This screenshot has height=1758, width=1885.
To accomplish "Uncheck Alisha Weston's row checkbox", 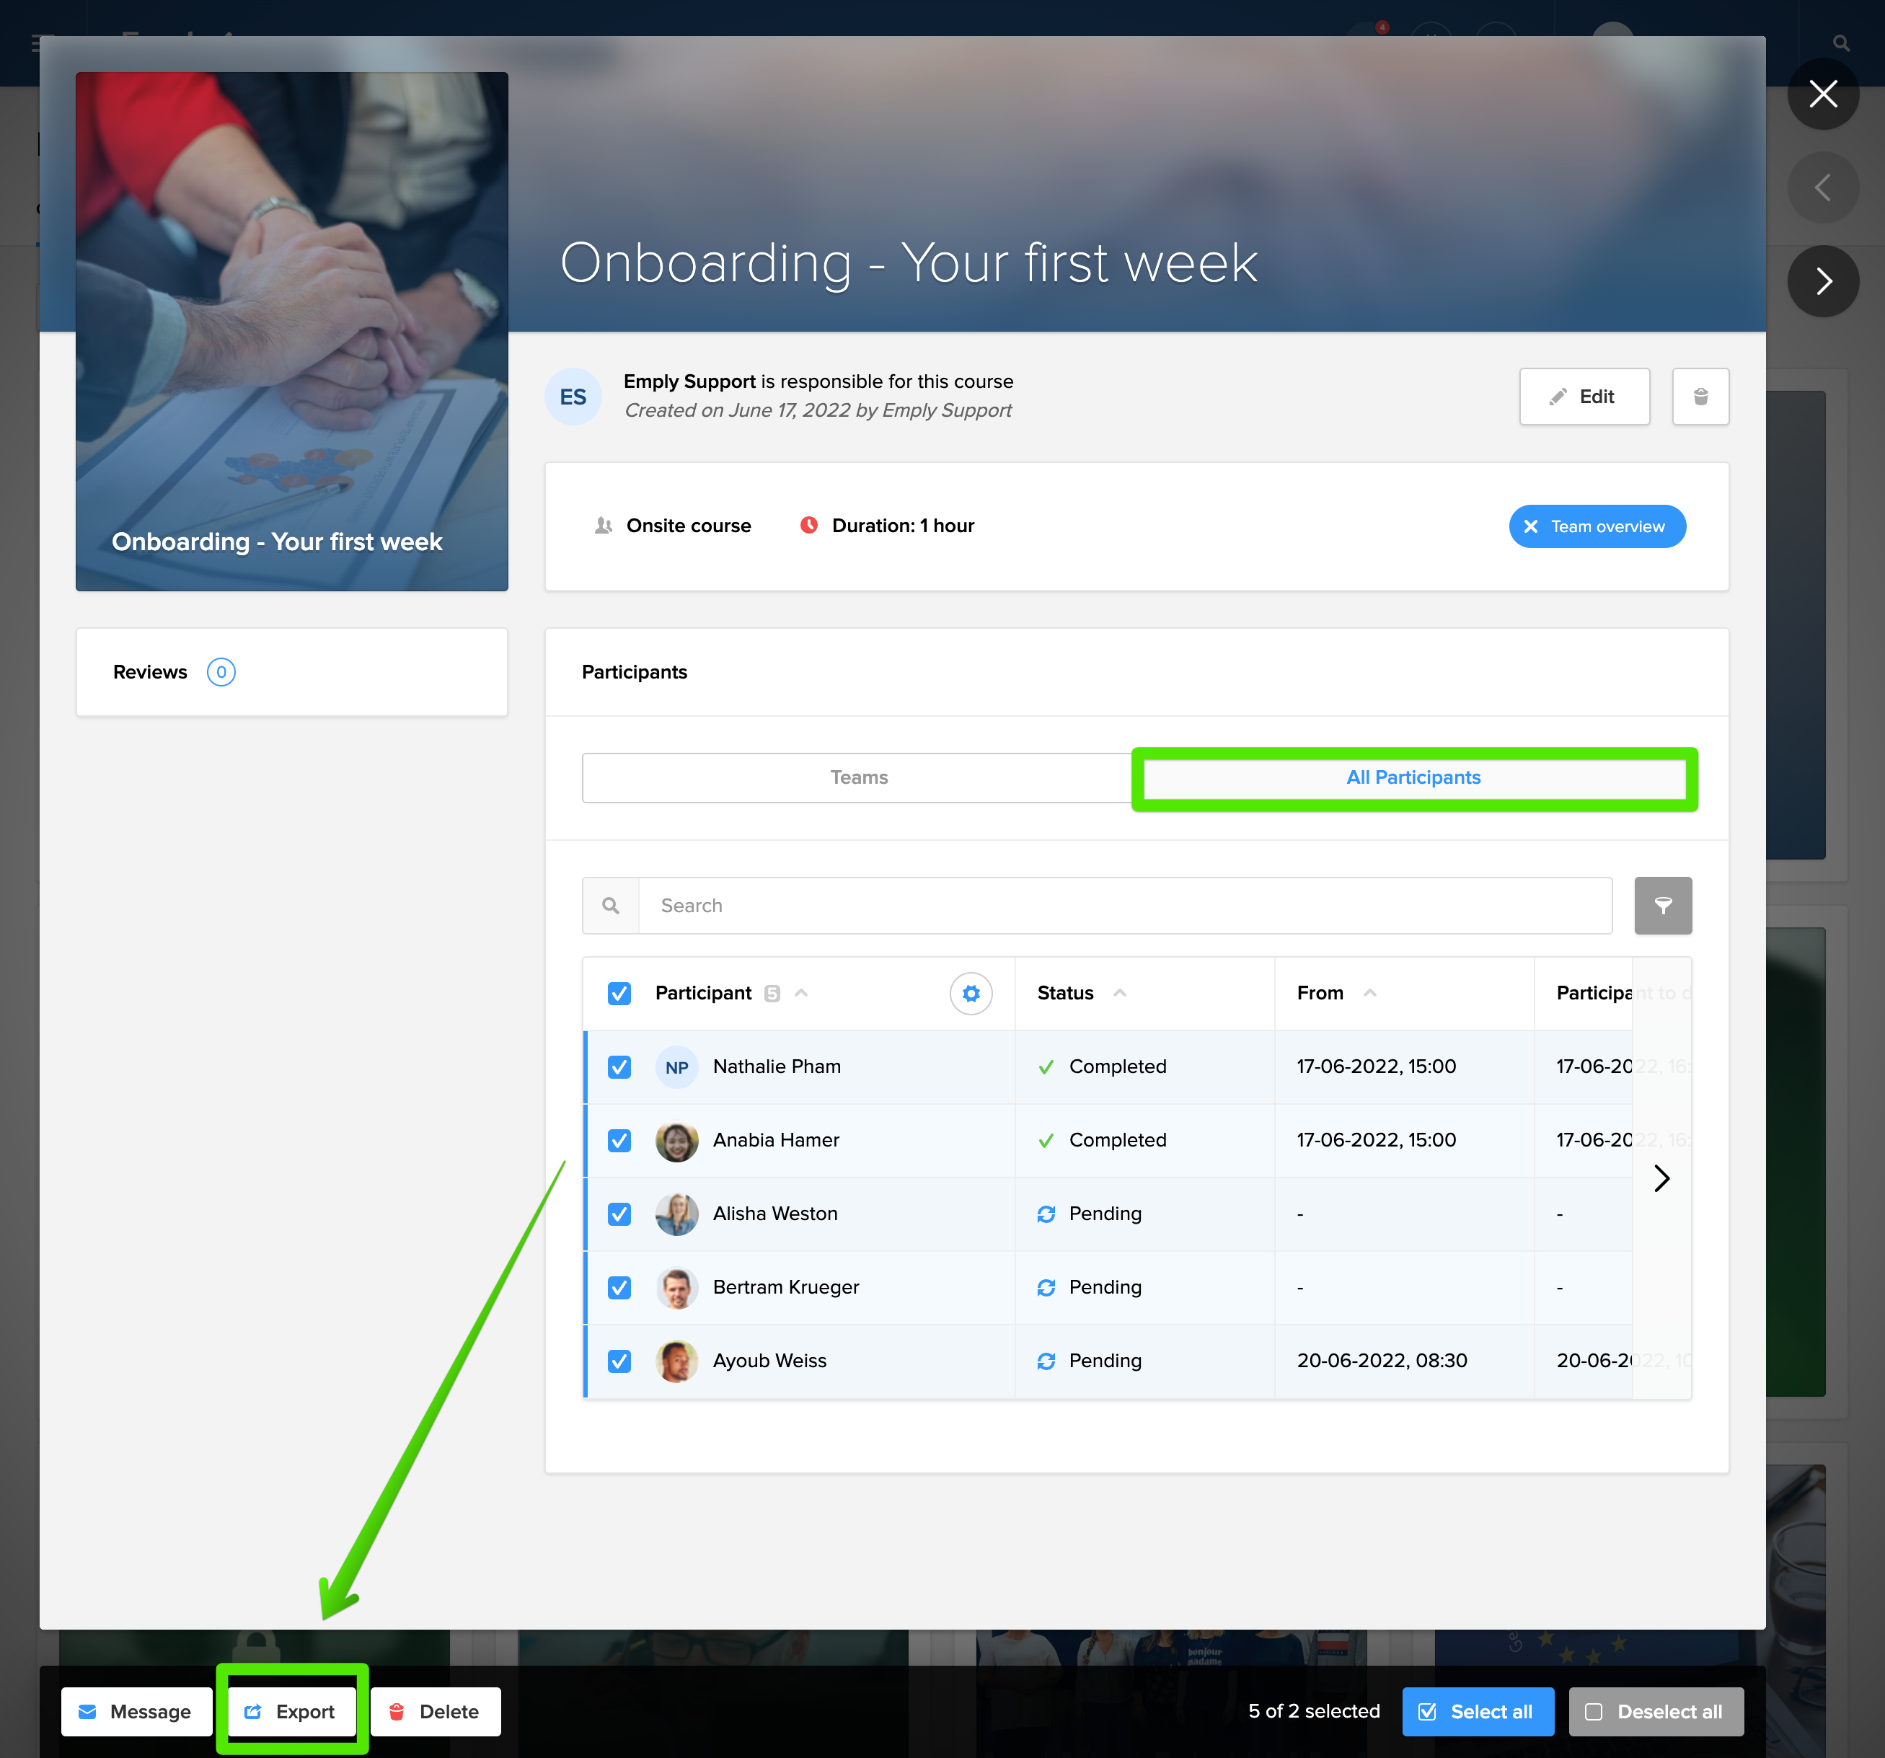I will 619,1214.
